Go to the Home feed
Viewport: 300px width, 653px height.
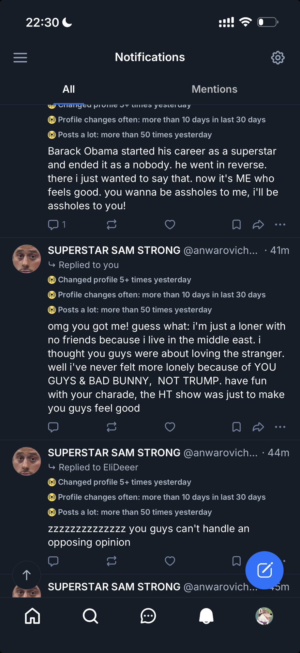(x=33, y=616)
